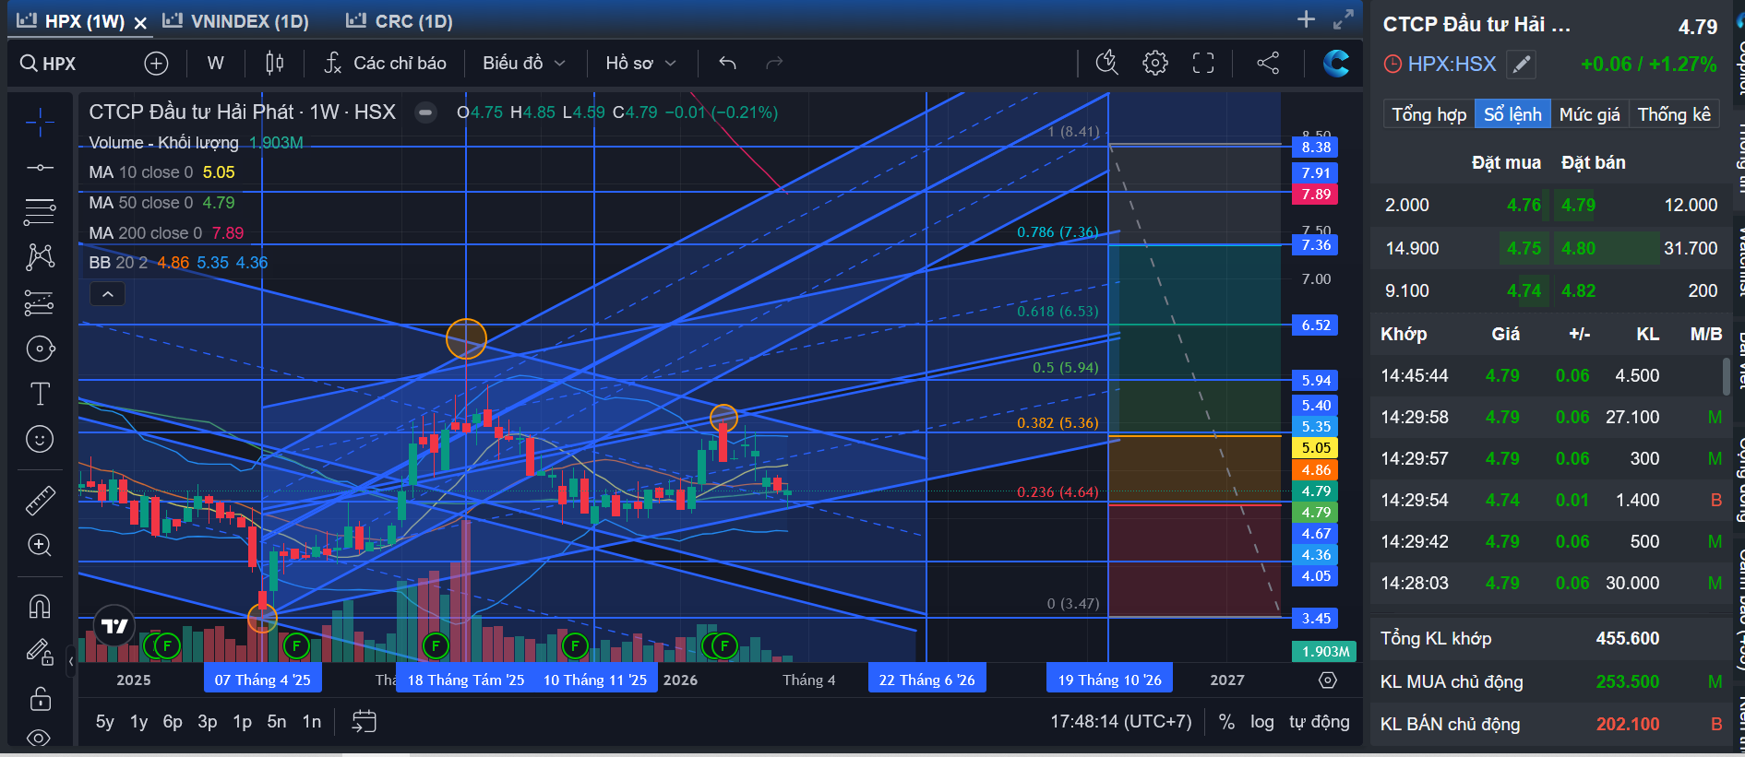Toggle the magnet snap mode
The width and height of the screenshot is (1745, 757).
[40, 607]
